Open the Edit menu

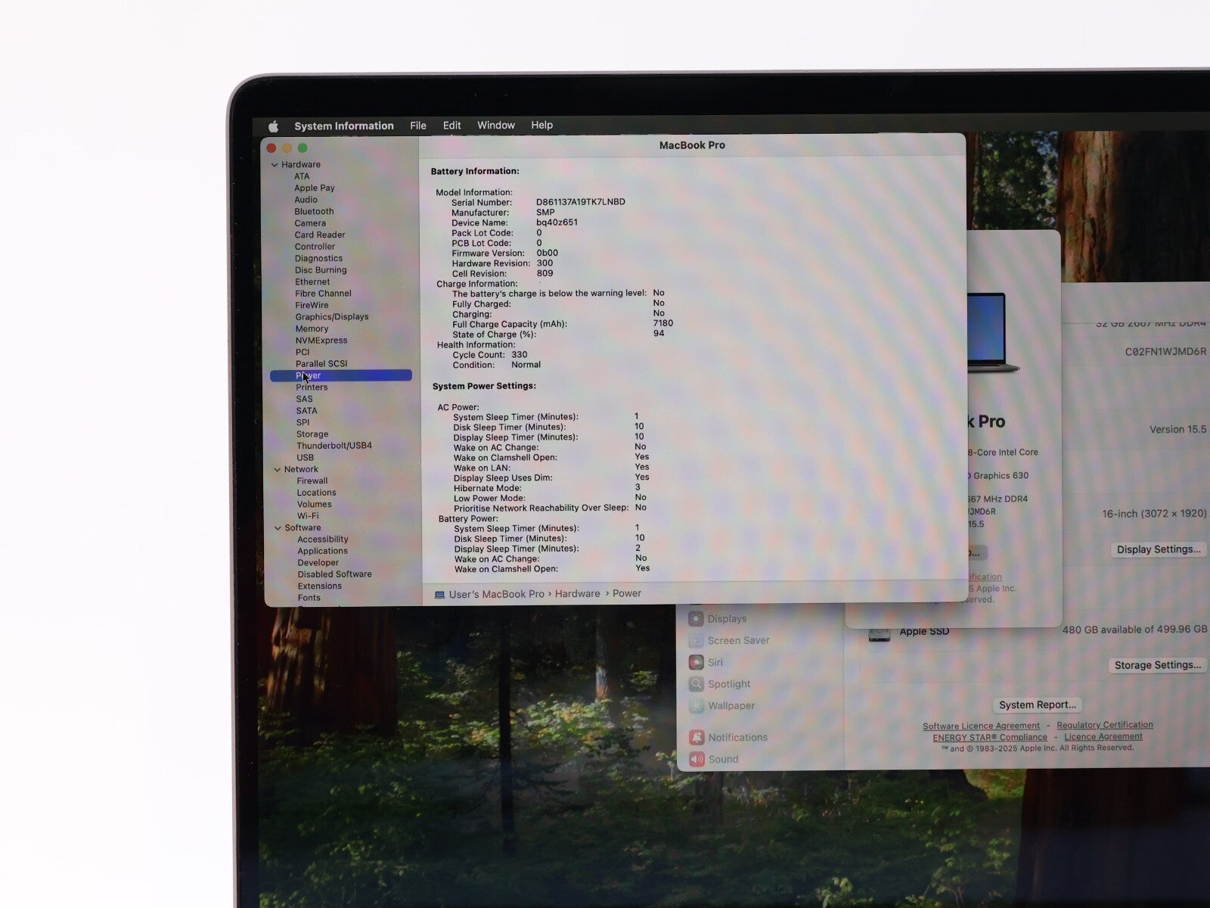(x=452, y=126)
